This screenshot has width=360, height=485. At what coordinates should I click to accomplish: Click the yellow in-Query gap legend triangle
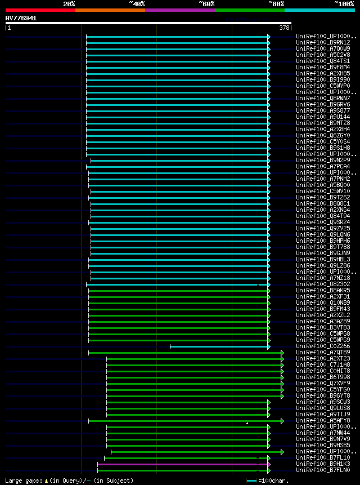46,480
